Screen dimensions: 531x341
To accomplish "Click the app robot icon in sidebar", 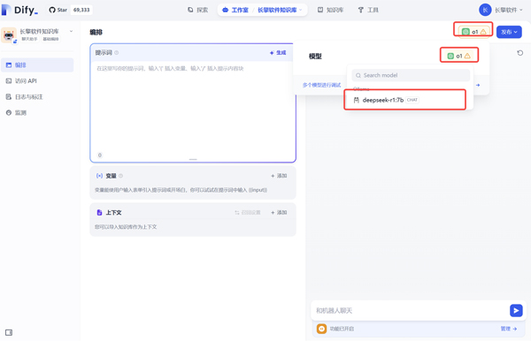I will pos(9,35).
